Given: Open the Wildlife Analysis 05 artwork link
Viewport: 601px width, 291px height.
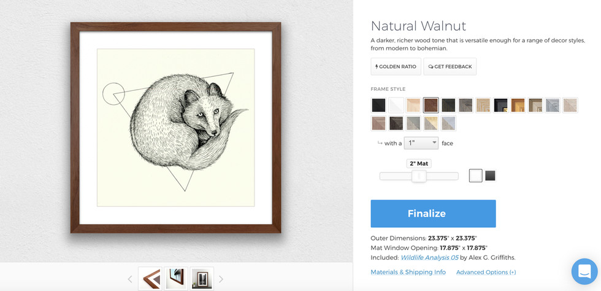Looking at the screenshot, I should (x=429, y=257).
